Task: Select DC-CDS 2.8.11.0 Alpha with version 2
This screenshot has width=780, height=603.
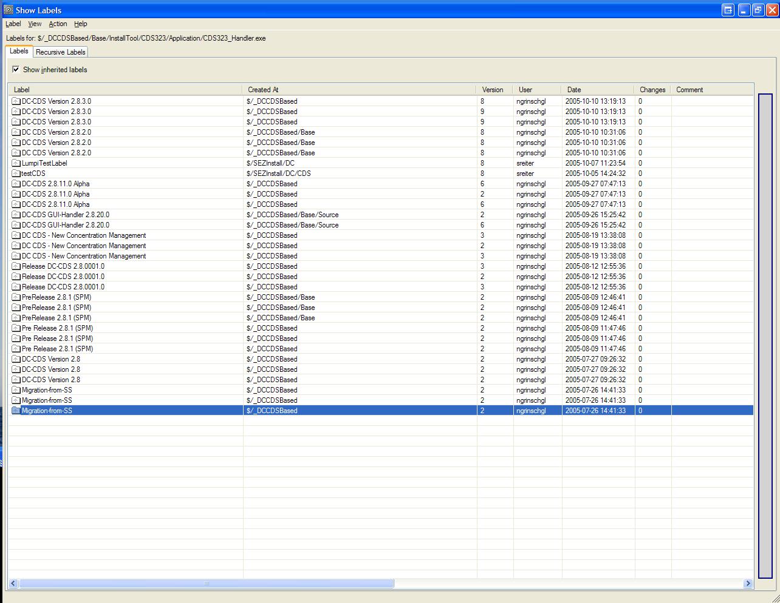Action: click(55, 194)
